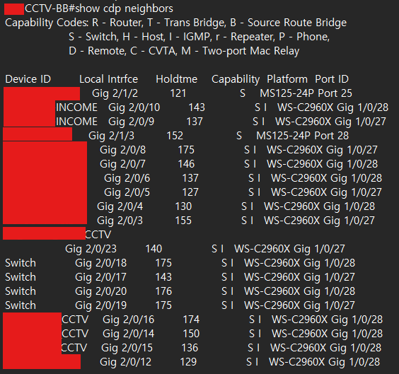Image resolution: width=399 pixels, height=374 pixels.
Task: Click holdtime value '155'
Action: 183,221
